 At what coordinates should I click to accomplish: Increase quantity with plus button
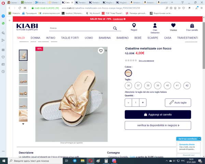143,102
